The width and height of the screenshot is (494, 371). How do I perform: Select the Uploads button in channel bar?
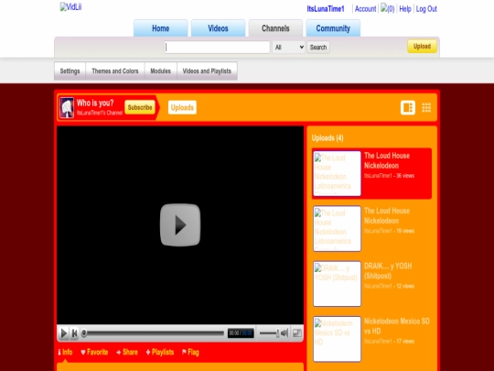pyautogui.click(x=182, y=107)
